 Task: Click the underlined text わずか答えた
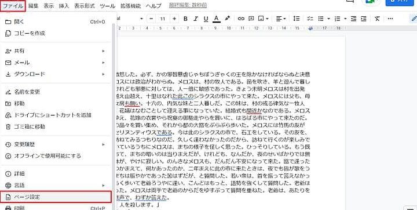pyautogui.click(x=152, y=198)
